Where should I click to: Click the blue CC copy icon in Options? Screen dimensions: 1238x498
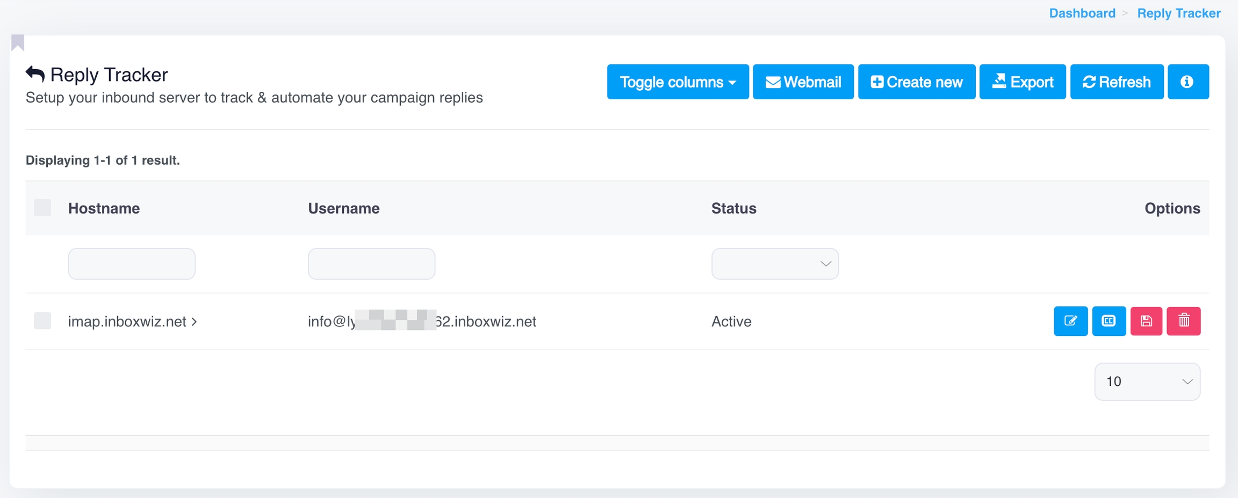pyautogui.click(x=1109, y=321)
